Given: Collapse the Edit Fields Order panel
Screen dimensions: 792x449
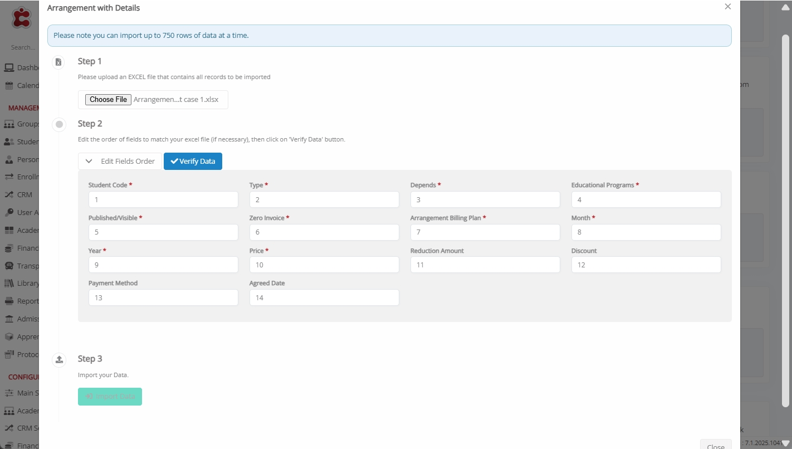Looking at the screenshot, I should pyautogui.click(x=120, y=162).
